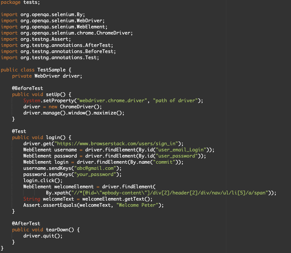Click the 'driver = new ChromeDriver();' line
The image size is (291, 253).
pos(62,107)
